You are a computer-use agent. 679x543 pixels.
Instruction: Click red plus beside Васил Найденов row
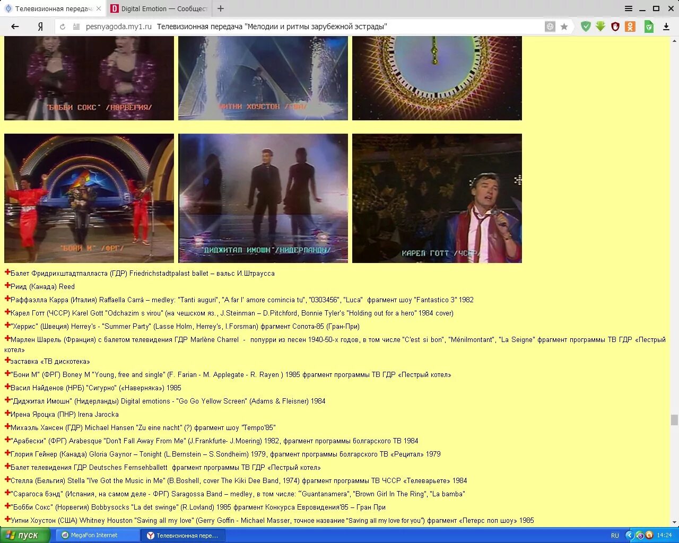coord(7,387)
